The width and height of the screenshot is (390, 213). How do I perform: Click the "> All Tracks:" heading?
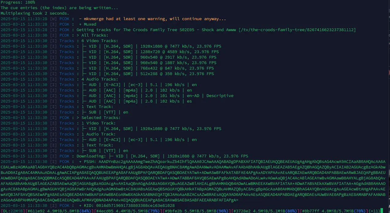(93, 35)
